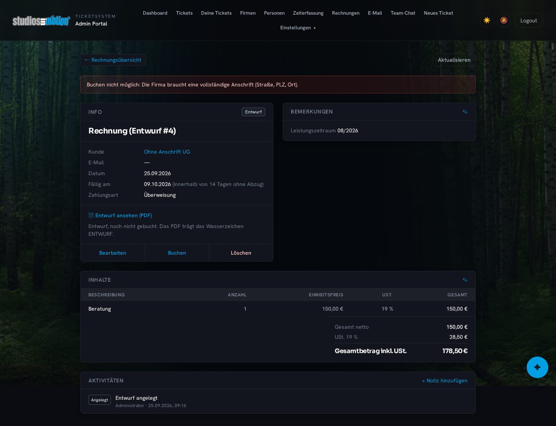Open the blue floating assistant button
Image resolution: width=556 pixels, height=426 pixels.
537,367
